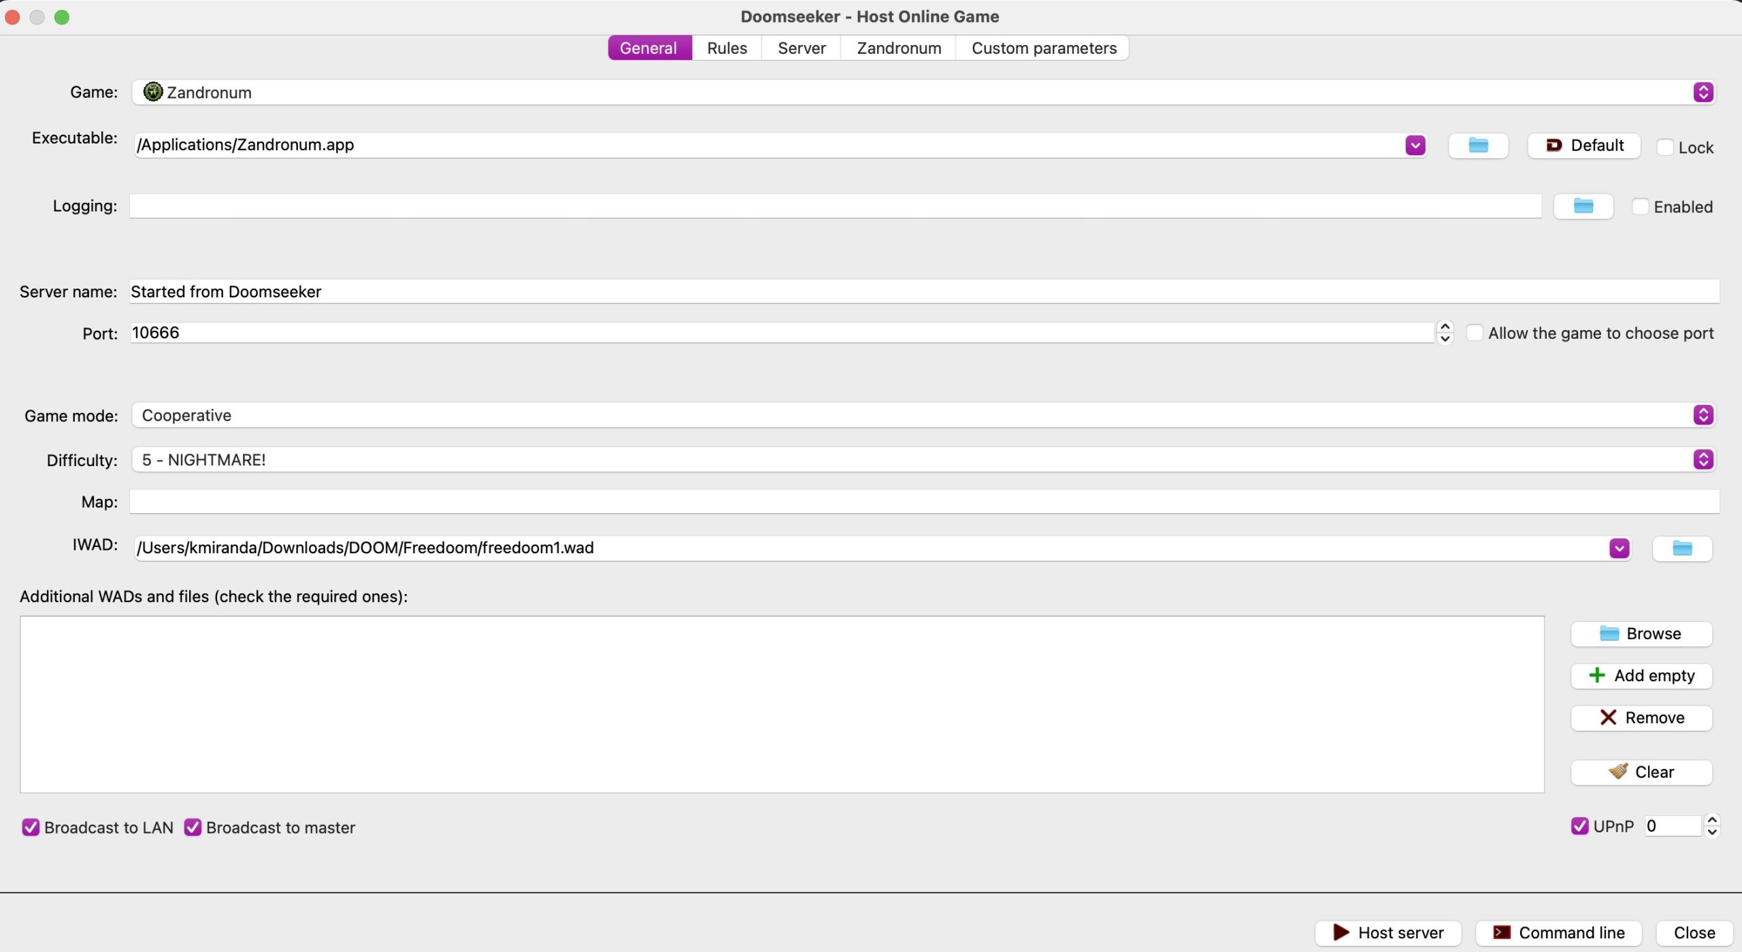Enable logging with the Enabled checkbox
Image resolution: width=1742 pixels, height=952 pixels.
click(x=1640, y=207)
